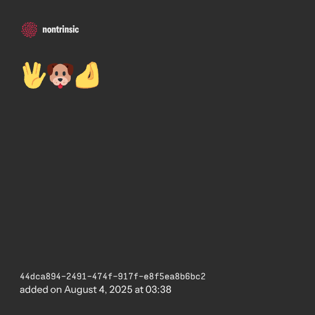
Task: Select the Vulcan salute hand emoji
Action: tap(34, 75)
